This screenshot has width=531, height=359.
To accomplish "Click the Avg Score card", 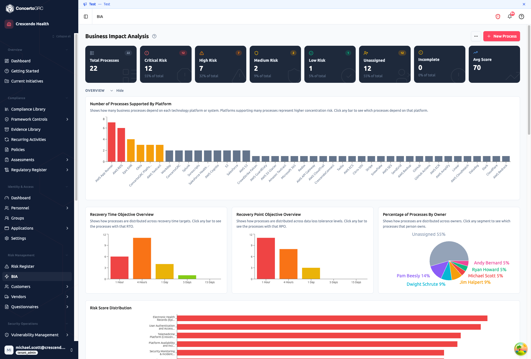I will [494, 64].
